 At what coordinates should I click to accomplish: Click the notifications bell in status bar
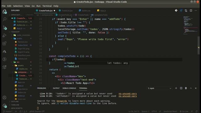point(197,111)
